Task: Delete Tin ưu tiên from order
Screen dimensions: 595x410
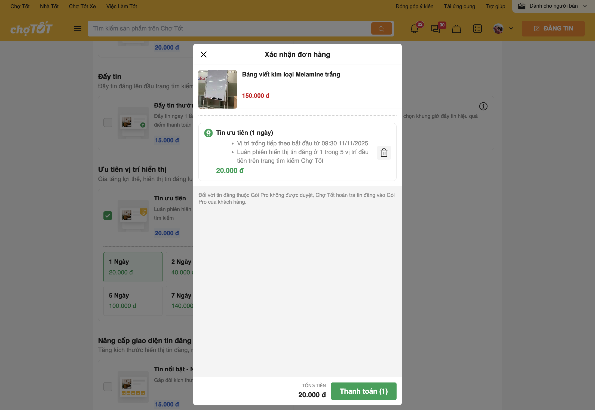Action: (384, 153)
